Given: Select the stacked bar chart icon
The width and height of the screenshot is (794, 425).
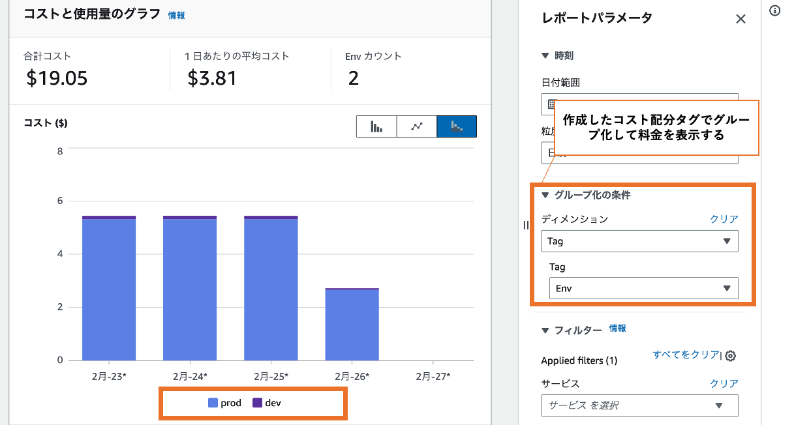Looking at the screenshot, I should pyautogui.click(x=457, y=126).
